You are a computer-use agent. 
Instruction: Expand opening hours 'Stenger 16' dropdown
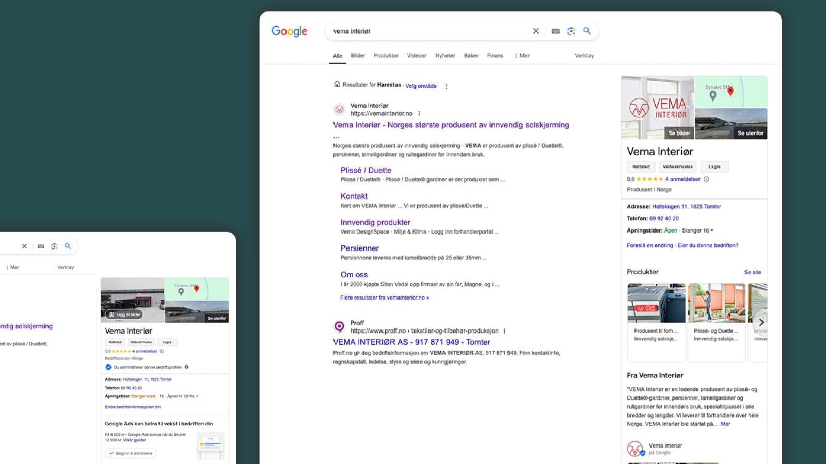click(712, 230)
